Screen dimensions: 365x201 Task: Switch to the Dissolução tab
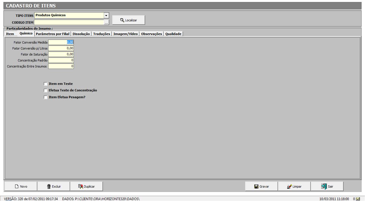[x=81, y=34]
